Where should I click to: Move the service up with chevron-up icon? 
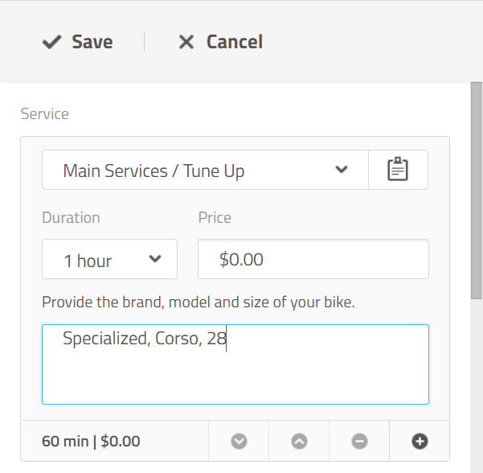point(299,441)
